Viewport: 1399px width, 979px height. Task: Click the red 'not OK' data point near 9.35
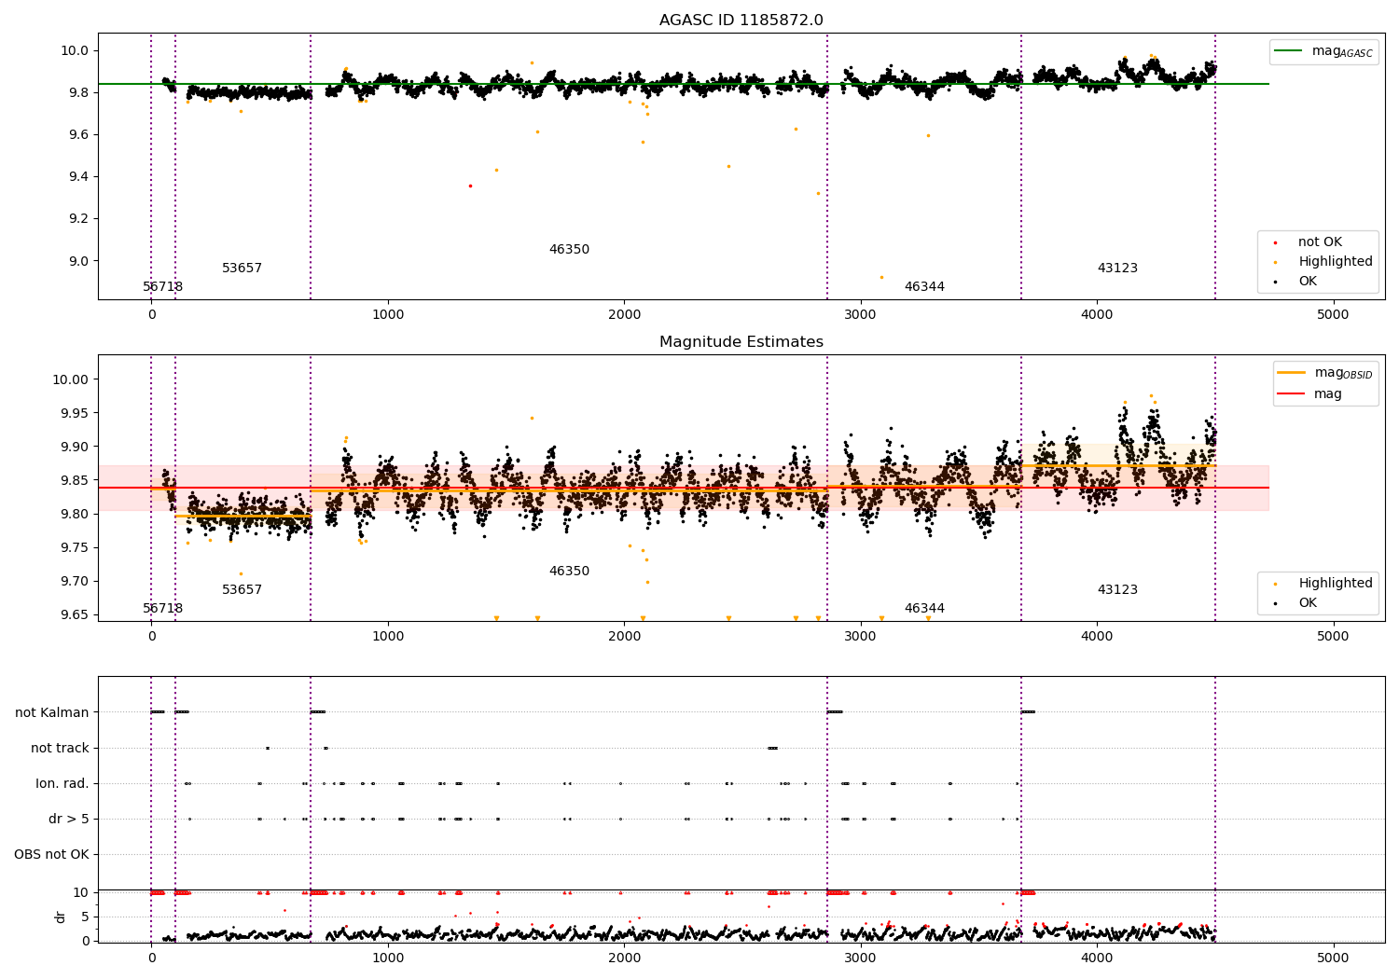coord(470,186)
